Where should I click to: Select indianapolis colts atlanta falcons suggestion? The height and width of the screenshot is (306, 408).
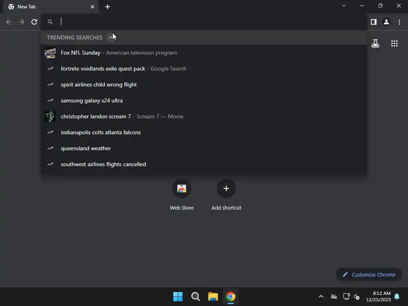tap(204, 132)
